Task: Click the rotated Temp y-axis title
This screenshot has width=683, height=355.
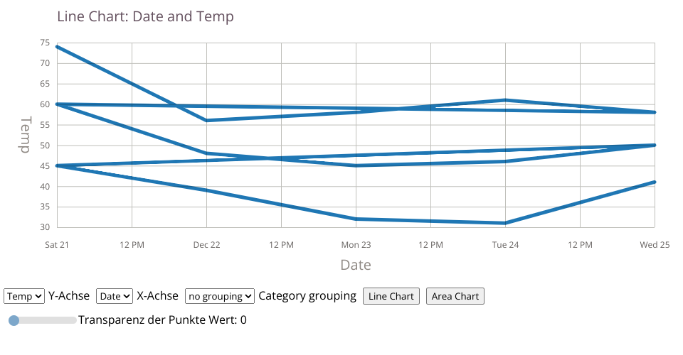Action: click(x=26, y=136)
